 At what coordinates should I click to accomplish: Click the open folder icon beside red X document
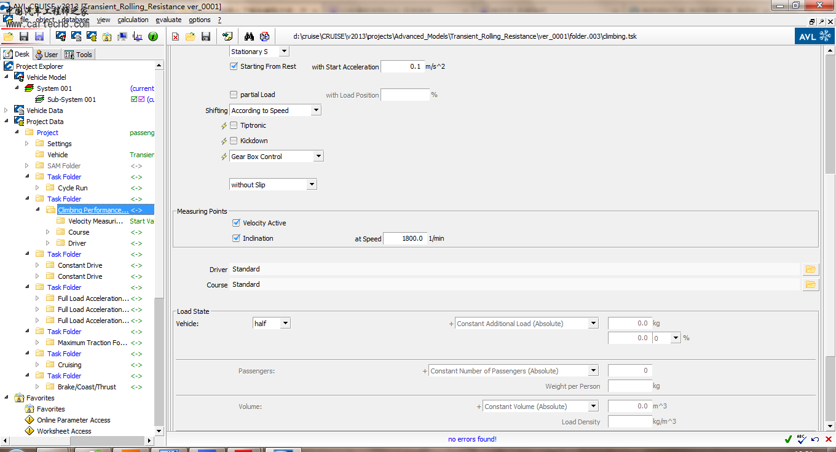[x=191, y=36]
